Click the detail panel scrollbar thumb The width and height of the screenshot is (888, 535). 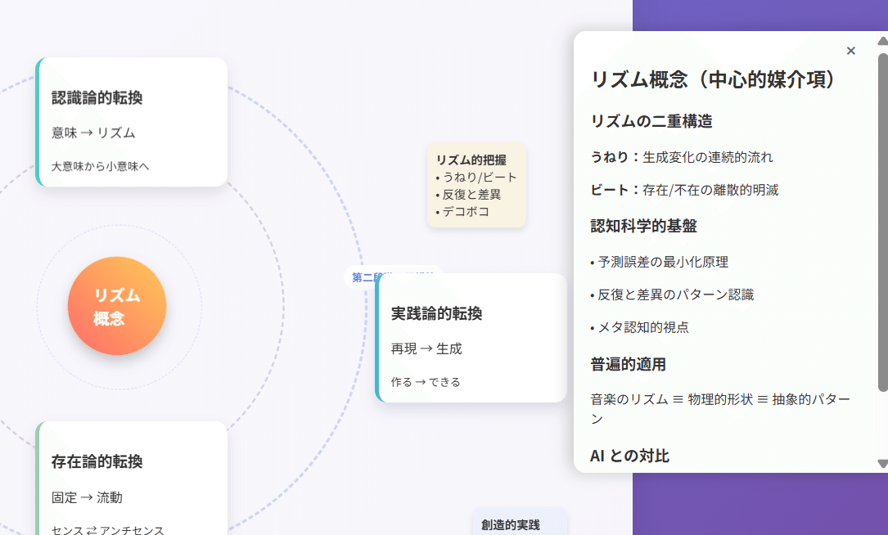click(883, 222)
